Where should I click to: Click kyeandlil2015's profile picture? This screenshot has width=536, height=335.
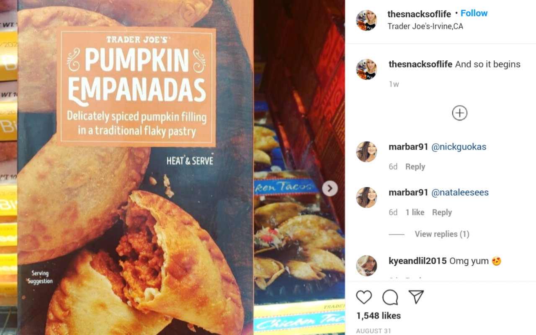tap(366, 265)
